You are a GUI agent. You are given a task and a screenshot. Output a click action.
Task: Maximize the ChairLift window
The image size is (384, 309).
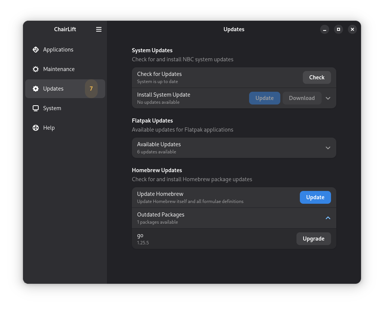tap(339, 29)
